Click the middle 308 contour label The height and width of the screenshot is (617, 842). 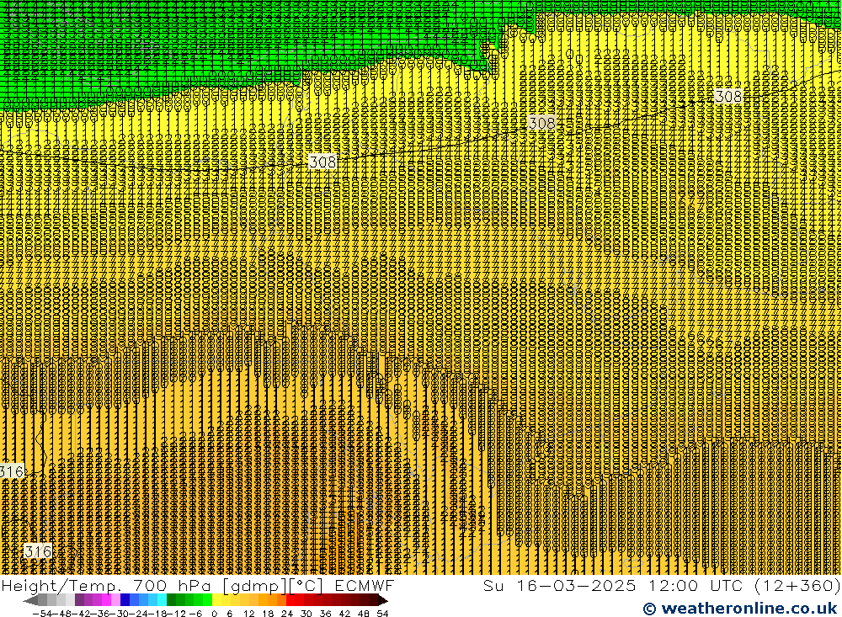point(541,123)
